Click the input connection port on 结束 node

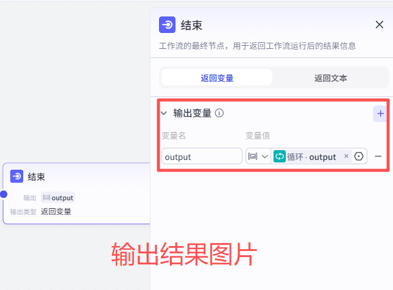coord(3,194)
